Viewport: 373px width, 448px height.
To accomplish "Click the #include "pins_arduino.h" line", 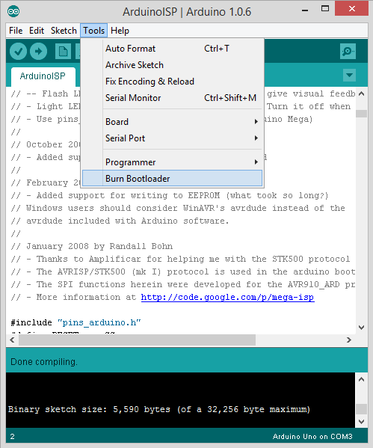I will (75, 322).
